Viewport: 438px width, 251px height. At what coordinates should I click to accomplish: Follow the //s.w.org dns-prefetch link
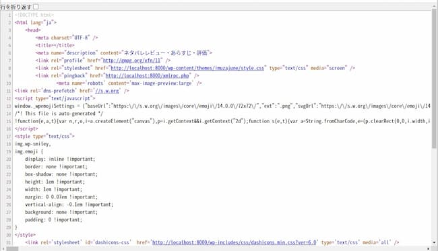(x=107, y=91)
